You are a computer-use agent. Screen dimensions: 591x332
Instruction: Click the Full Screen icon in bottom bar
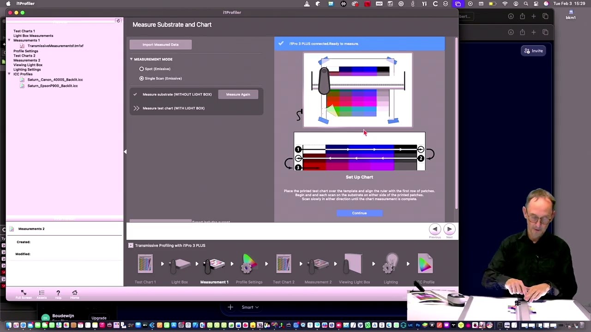(x=24, y=293)
